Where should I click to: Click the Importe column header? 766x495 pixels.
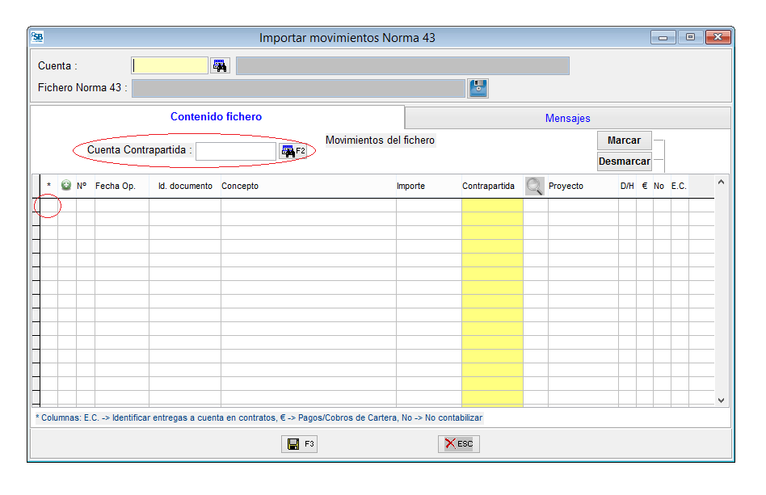pyautogui.click(x=410, y=187)
